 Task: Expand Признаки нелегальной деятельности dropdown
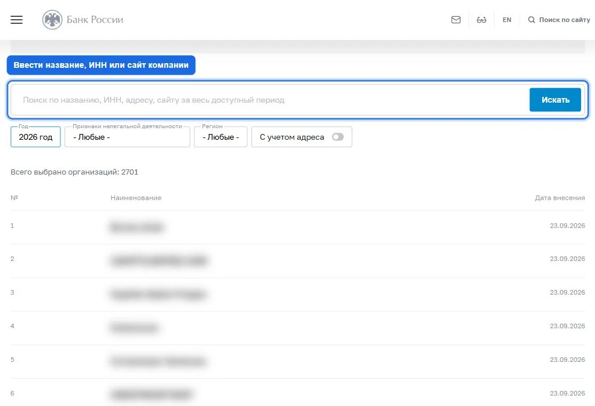coord(127,137)
